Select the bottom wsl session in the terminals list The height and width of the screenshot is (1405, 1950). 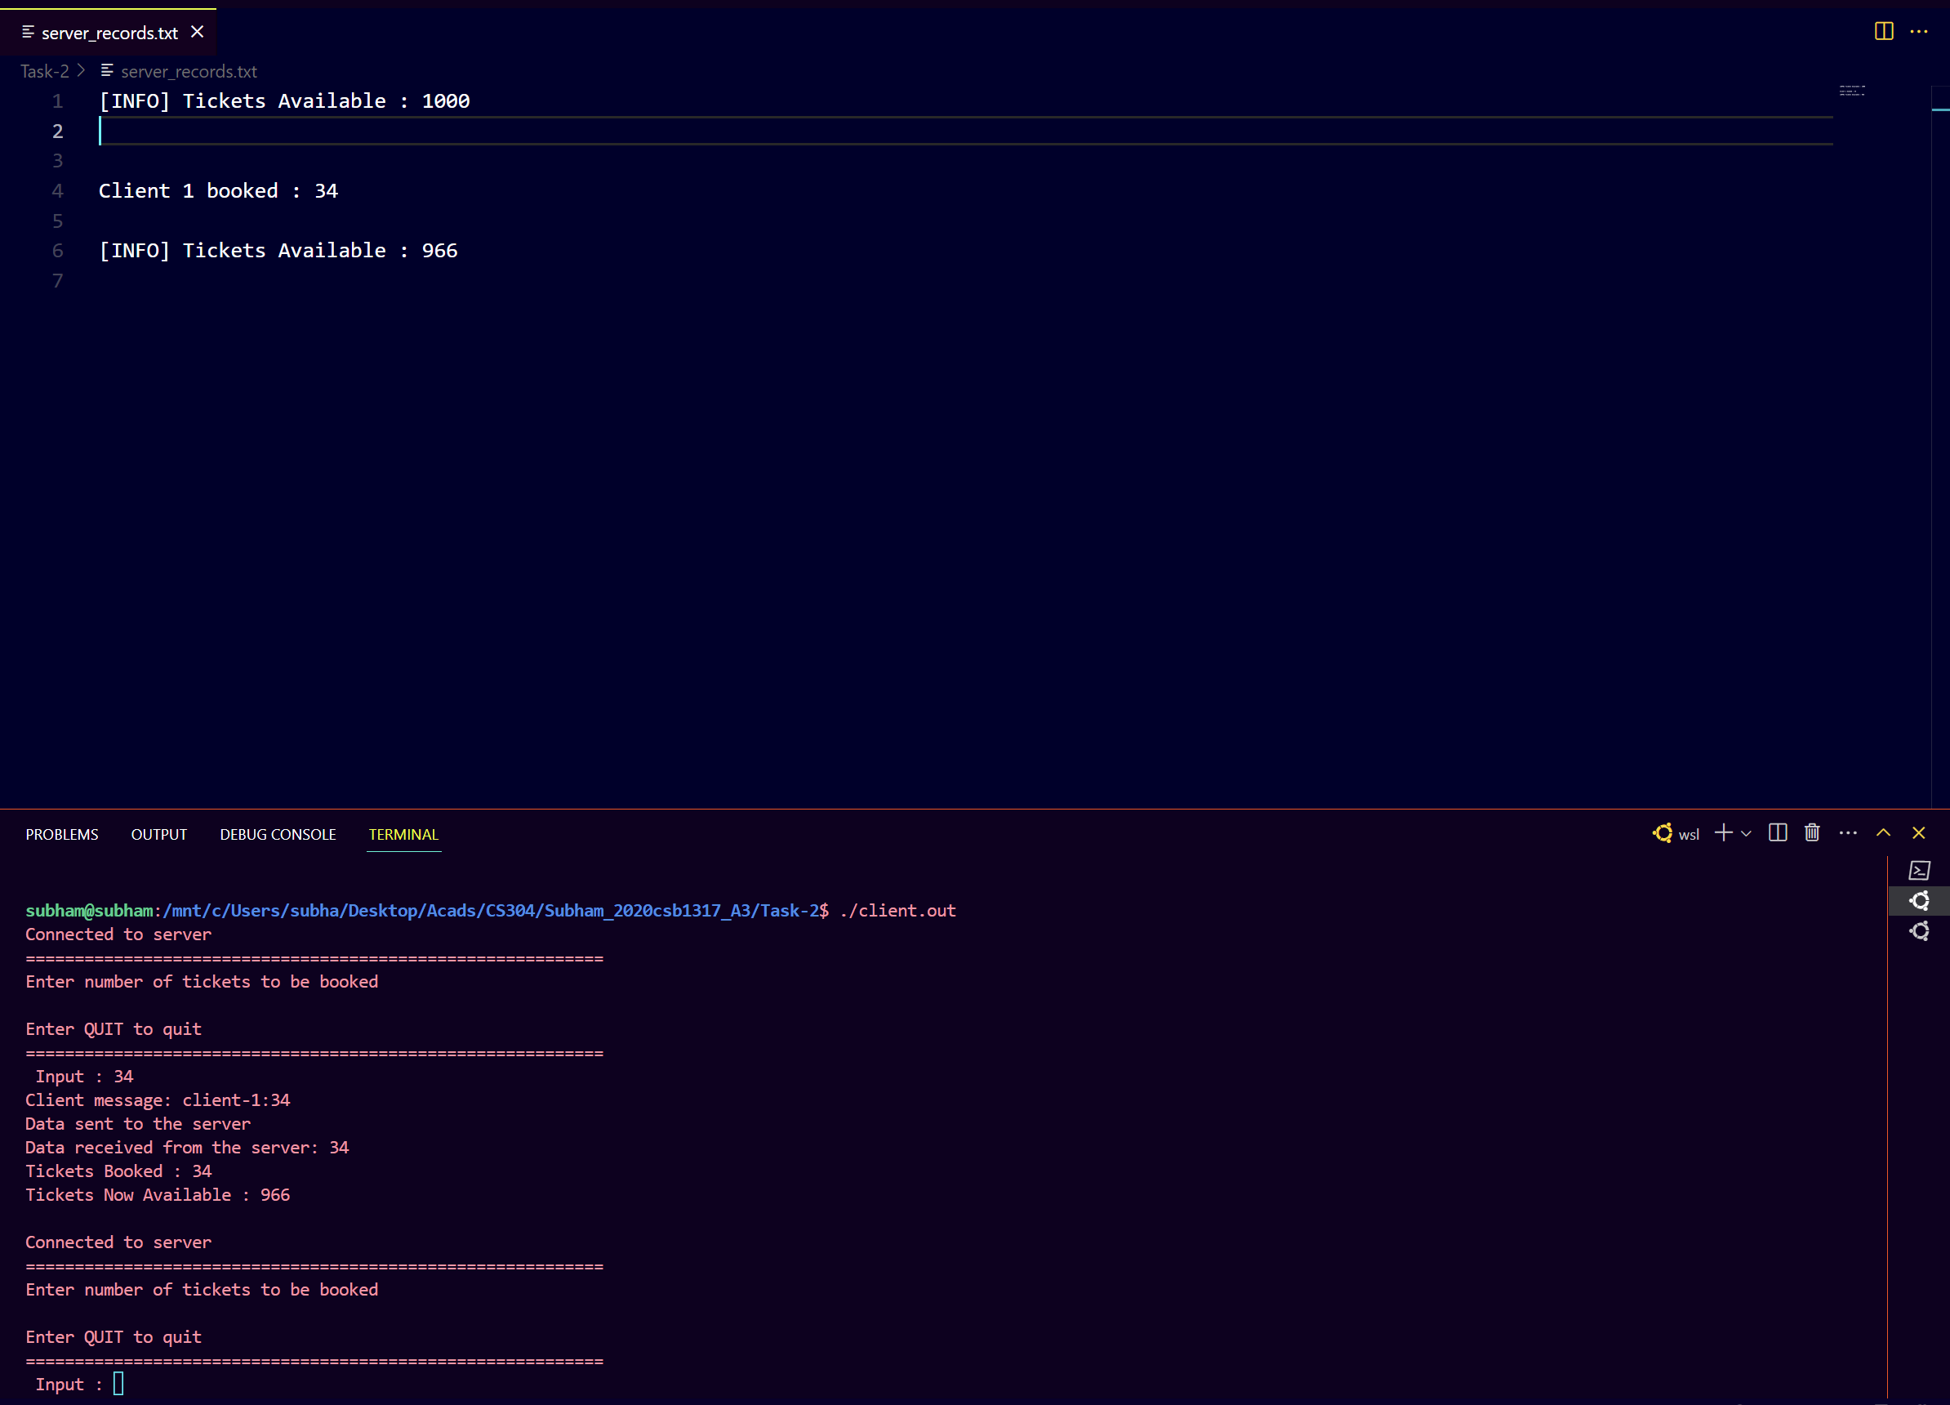(x=1920, y=931)
